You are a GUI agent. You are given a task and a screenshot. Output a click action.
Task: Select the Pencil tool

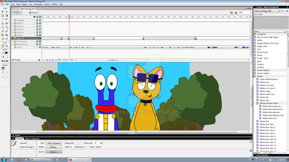(3, 31)
